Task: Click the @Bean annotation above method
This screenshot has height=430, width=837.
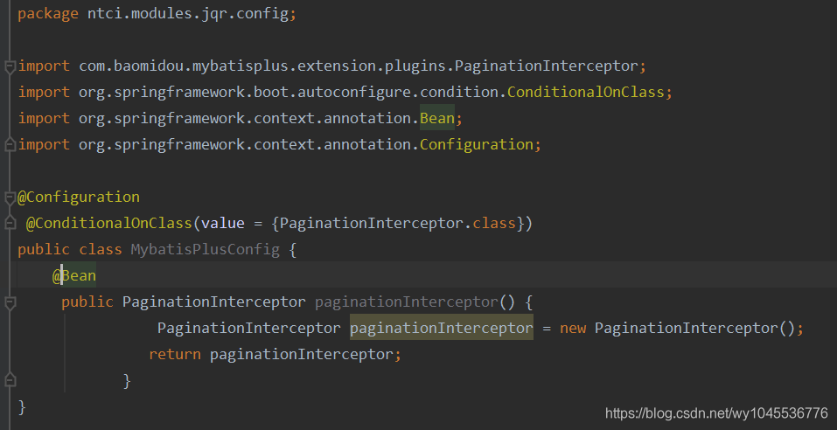Action: click(x=74, y=276)
